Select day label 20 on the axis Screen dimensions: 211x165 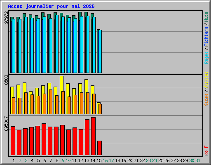(x=130, y=160)
